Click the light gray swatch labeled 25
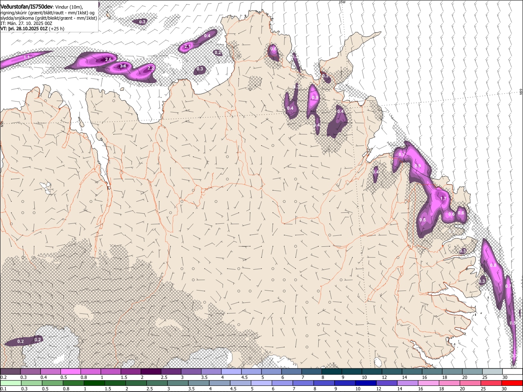Image resolution: width=523 pixels, height=392 pixels. pos(492,372)
